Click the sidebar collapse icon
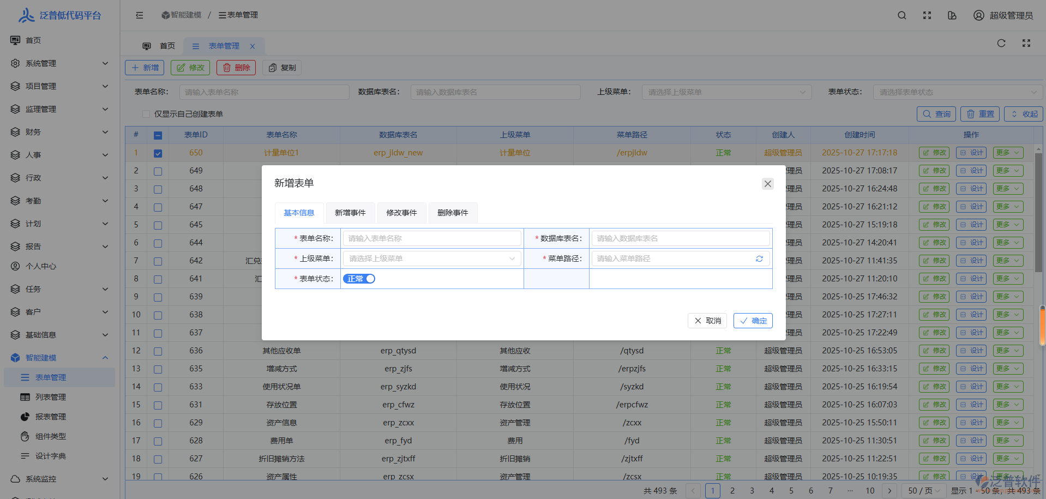Image resolution: width=1046 pixels, height=499 pixels. point(140,15)
